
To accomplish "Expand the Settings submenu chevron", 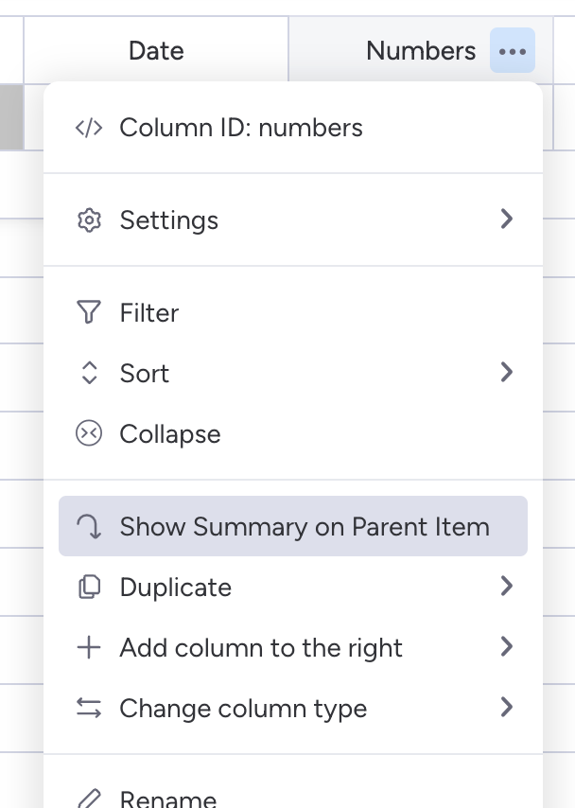I will 507,220.
